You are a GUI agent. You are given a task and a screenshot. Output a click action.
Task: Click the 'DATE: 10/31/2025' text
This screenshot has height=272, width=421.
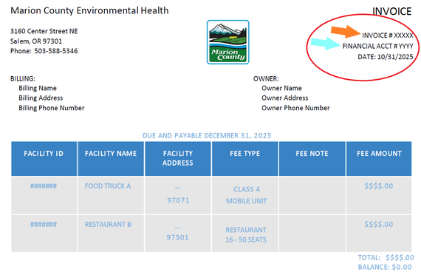(x=386, y=57)
